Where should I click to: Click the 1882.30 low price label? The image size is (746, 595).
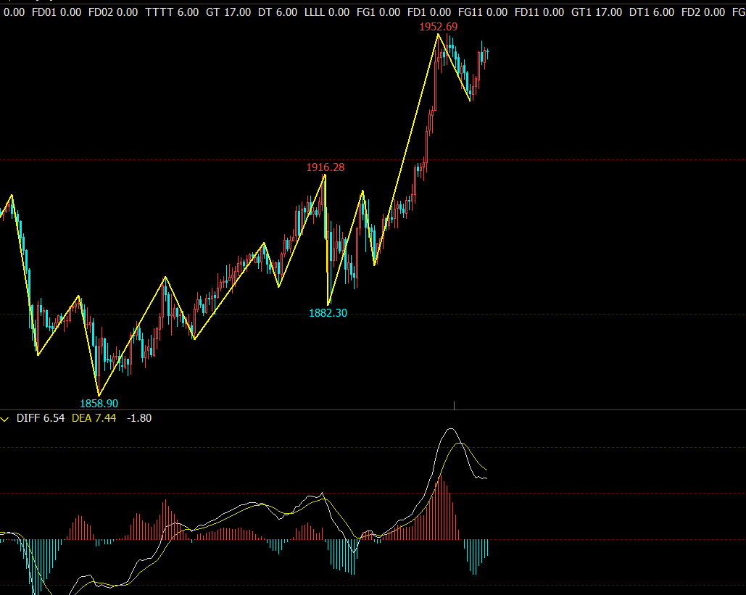tap(328, 313)
